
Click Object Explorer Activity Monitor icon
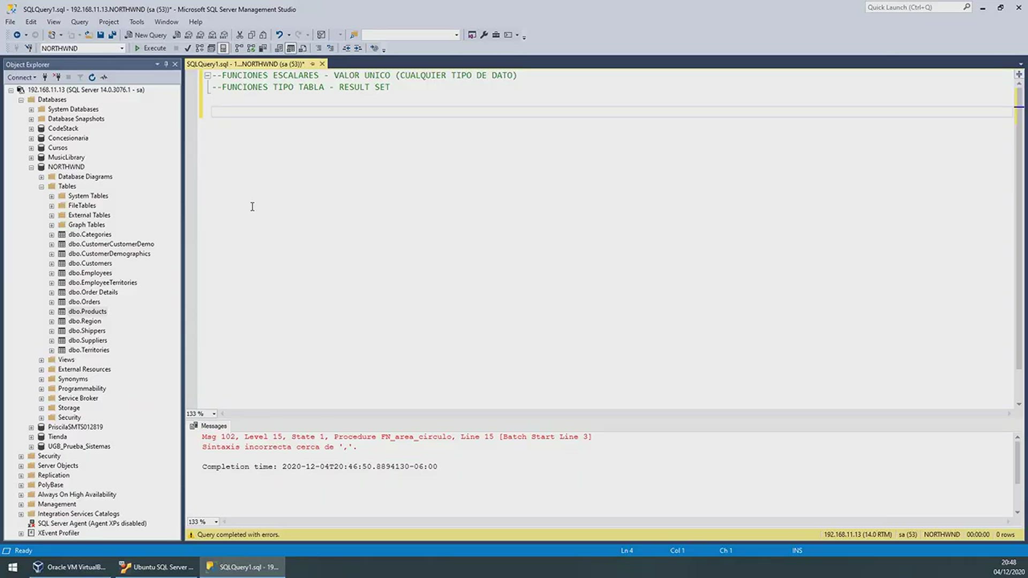(104, 77)
